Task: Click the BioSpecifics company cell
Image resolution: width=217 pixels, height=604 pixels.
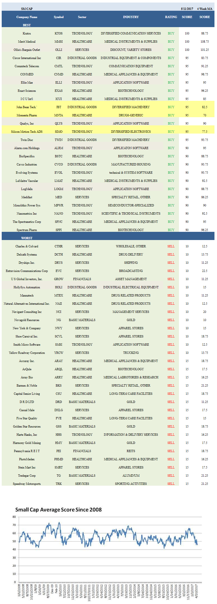Action: (27, 156)
